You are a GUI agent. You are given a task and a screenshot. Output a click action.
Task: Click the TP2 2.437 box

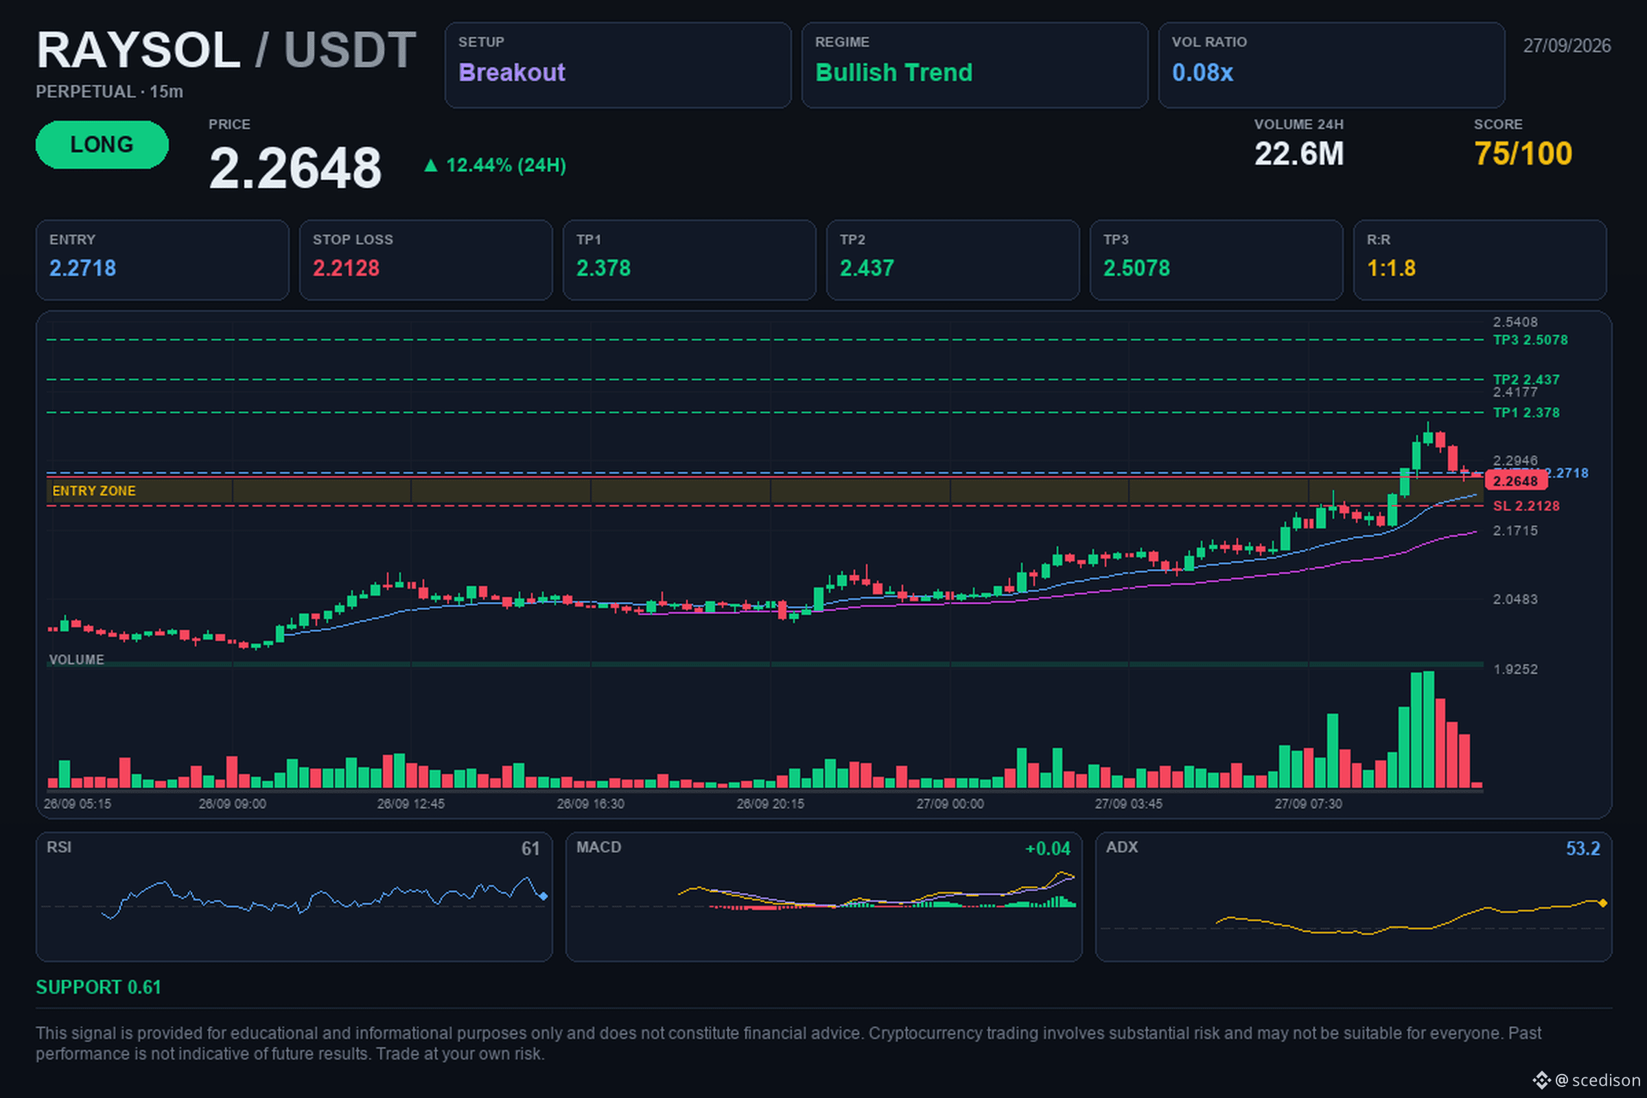(x=953, y=260)
